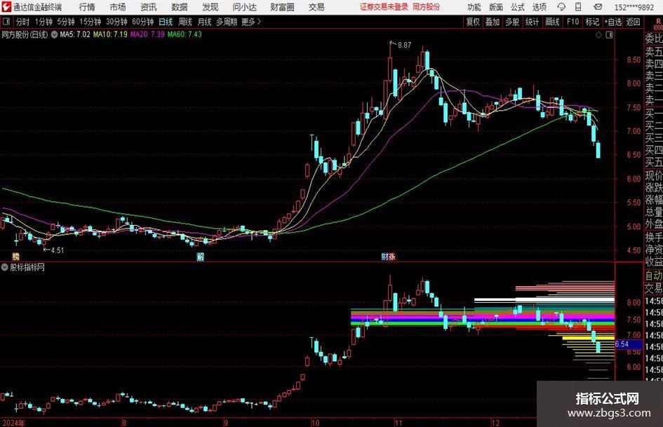Click the 榜 marker at chart bottom
This screenshot has width=663, height=427.
[15, 257]
